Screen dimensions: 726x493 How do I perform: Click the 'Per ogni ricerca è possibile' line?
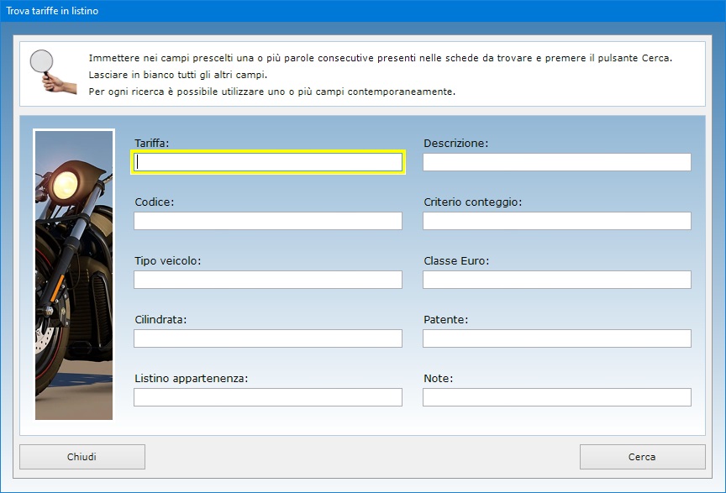point(272,92)
